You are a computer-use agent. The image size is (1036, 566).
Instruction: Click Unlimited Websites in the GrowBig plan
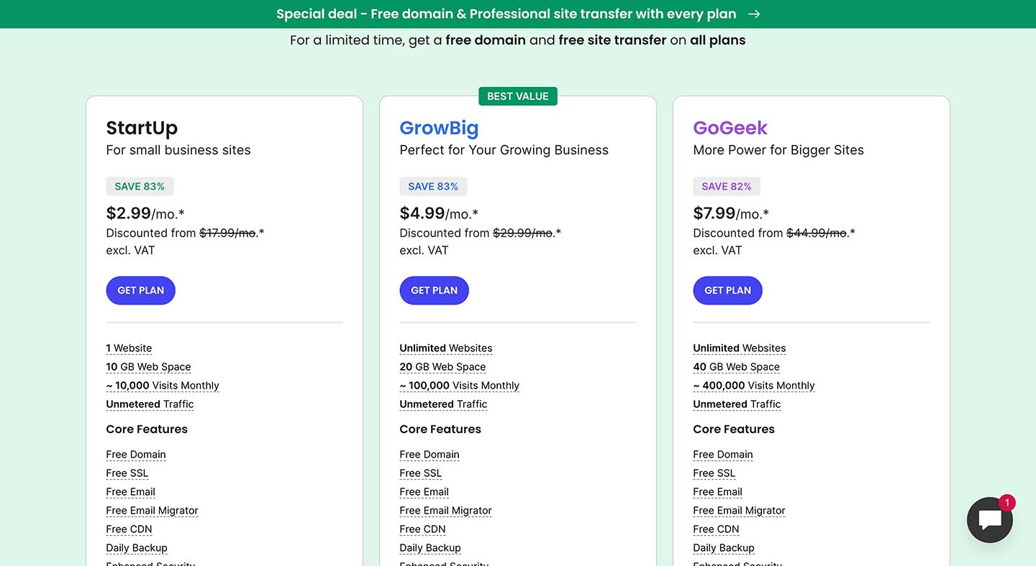[446, 348]
